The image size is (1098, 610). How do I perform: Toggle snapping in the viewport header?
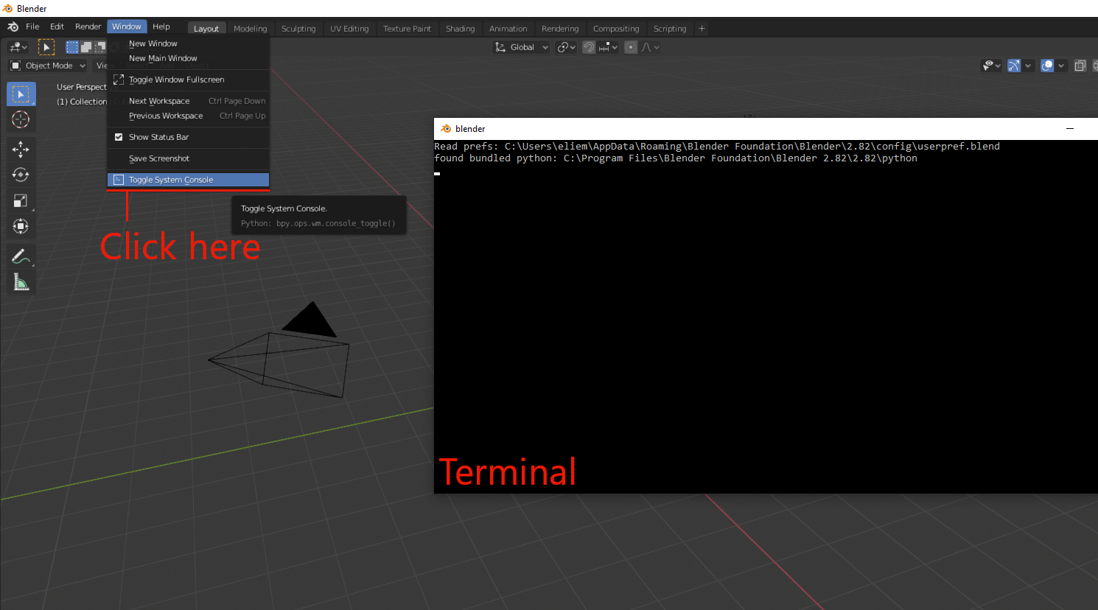point(588,46)
